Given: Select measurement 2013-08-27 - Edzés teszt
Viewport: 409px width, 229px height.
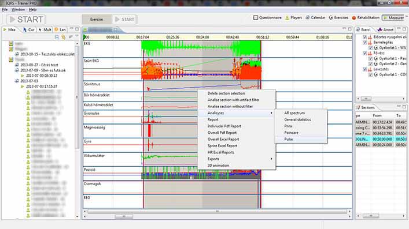Looking at the screenshot, I should (39, 65).
